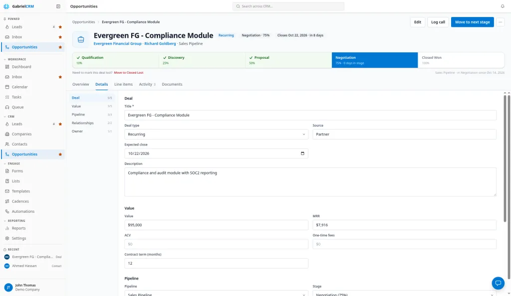The height and width of the screenshot is (296, 511).
Task: Click the Log call button
Action: pyautogui.click(x=438, y=22)
